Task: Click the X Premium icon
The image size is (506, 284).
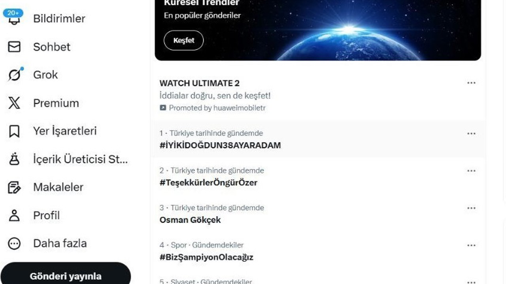Action: pyautogui.click(x=15, y=103)
